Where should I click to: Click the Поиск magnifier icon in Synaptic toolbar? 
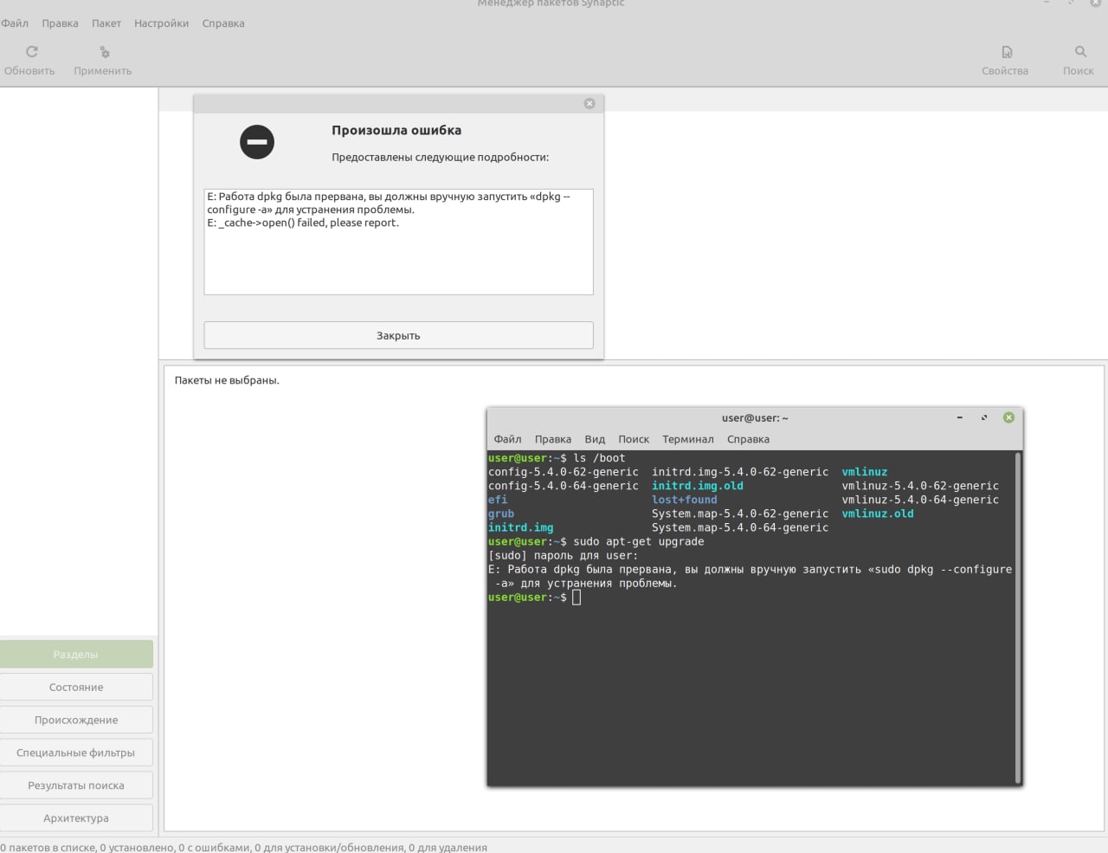1080,52
